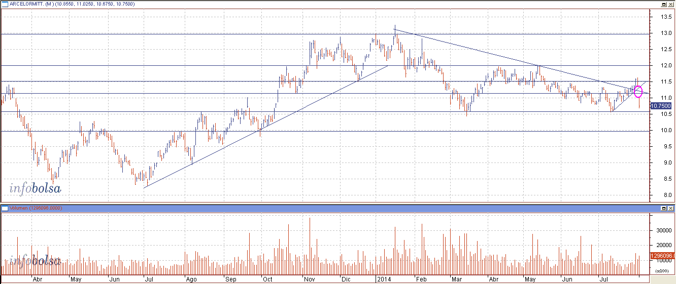Close the Volumen panel
The width and height of the screenshot is (676, 284).
pos(671,208)
